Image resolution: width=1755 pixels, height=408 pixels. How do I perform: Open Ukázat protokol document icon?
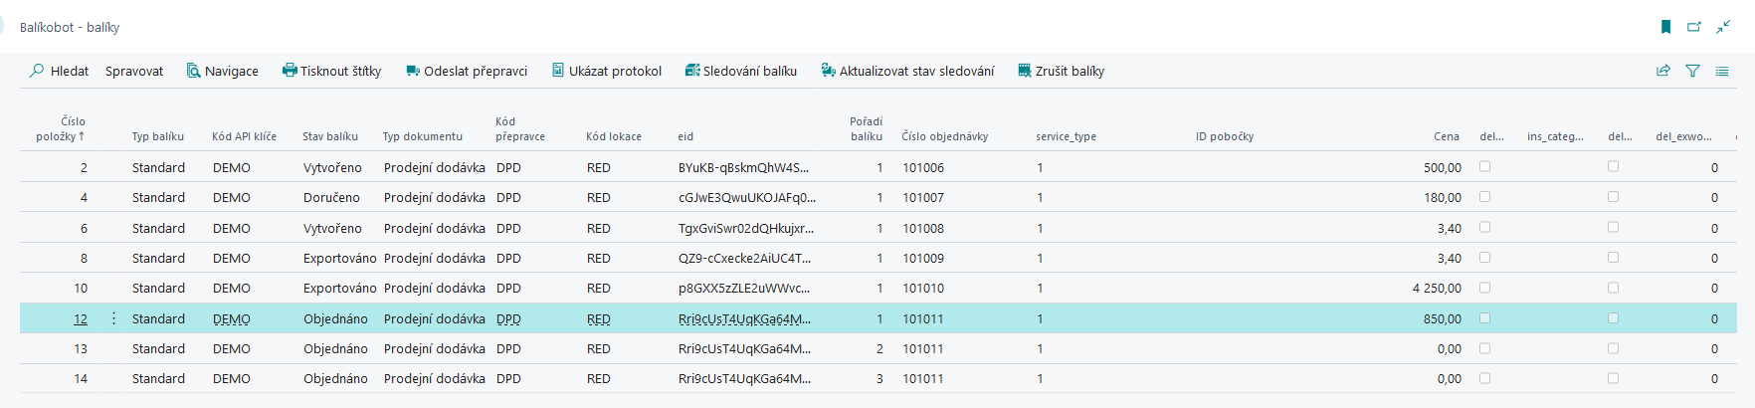click(x=558, y=71)
